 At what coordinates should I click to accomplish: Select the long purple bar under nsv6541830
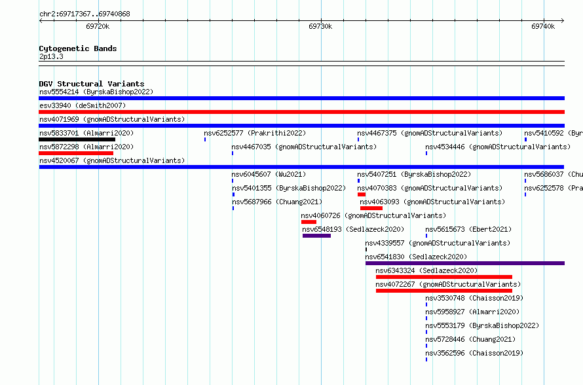pyautogui.click(x=465, y=263)
